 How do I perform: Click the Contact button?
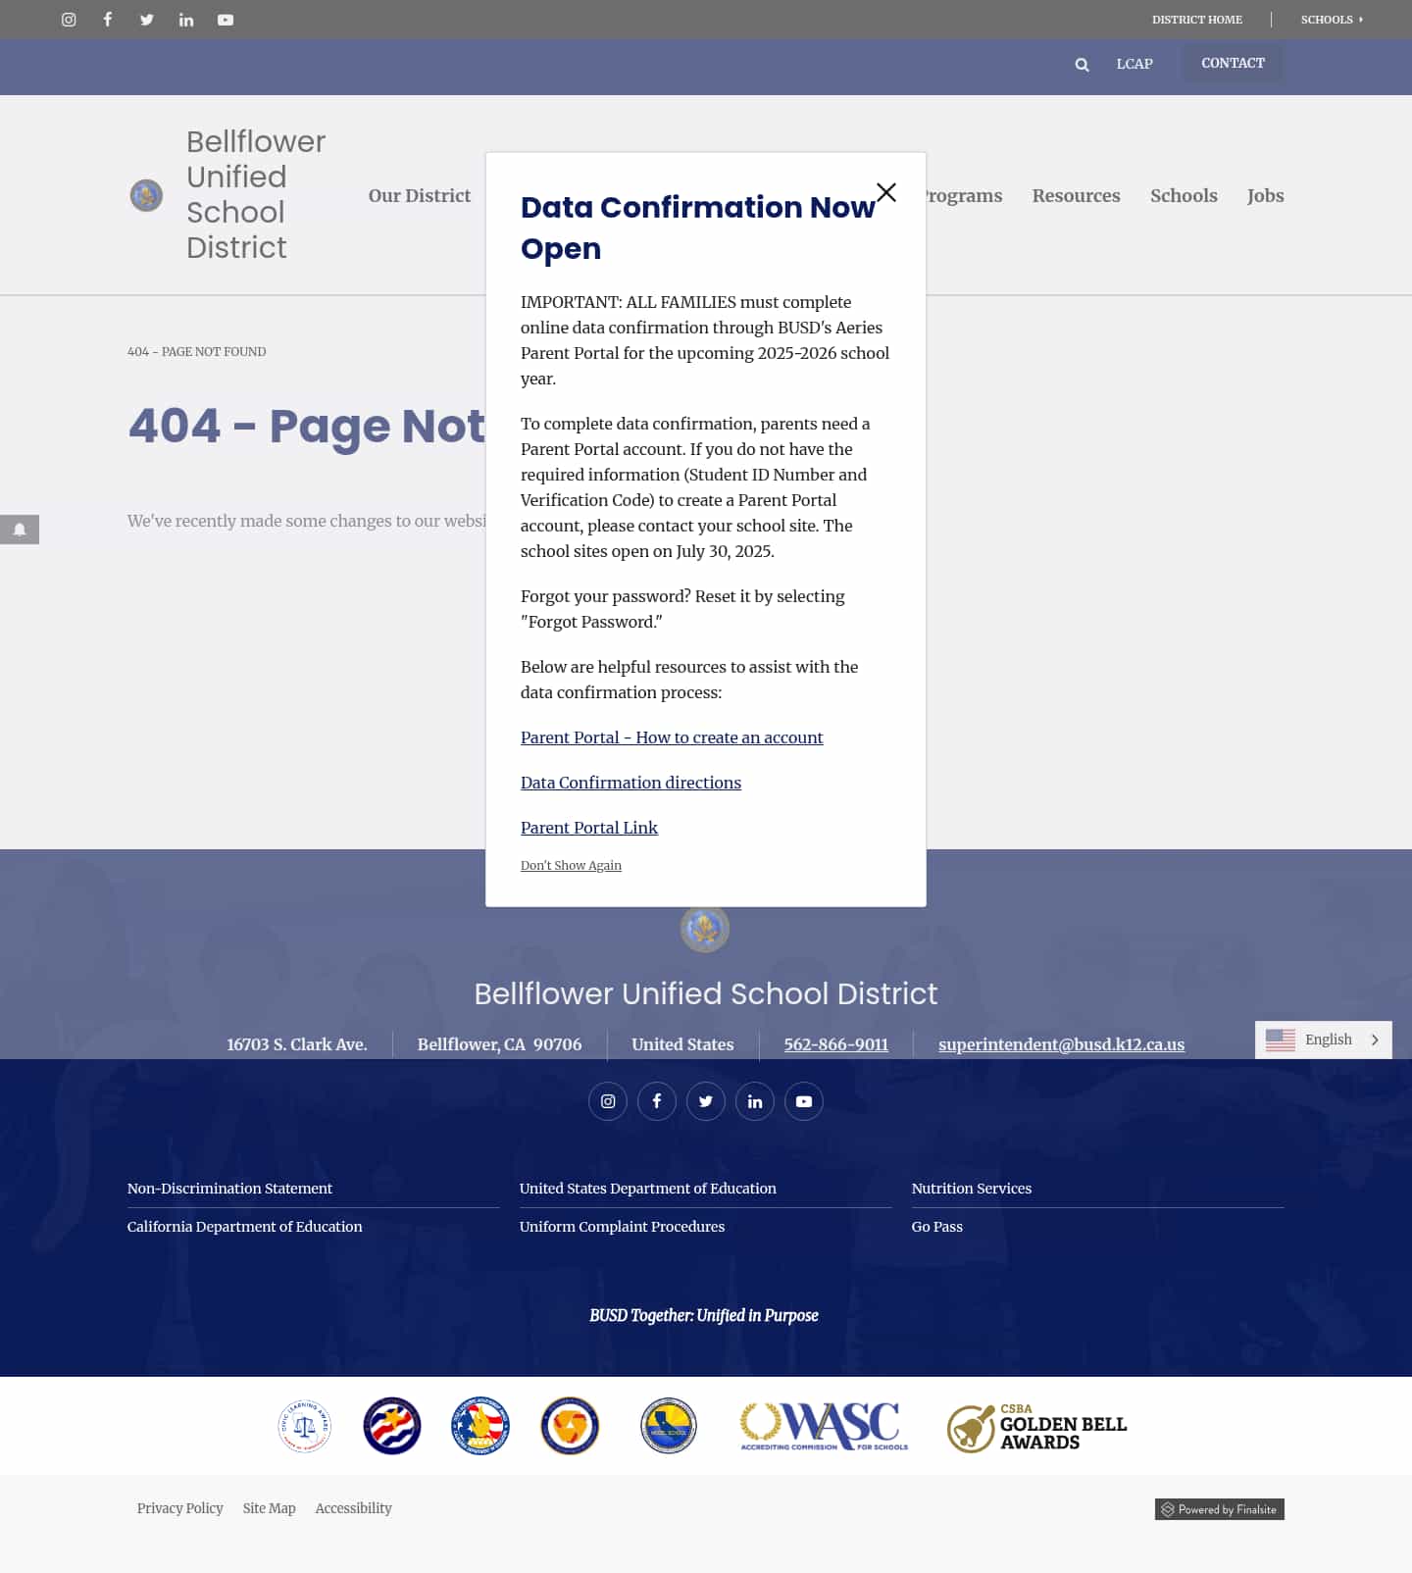(1233, 63)
